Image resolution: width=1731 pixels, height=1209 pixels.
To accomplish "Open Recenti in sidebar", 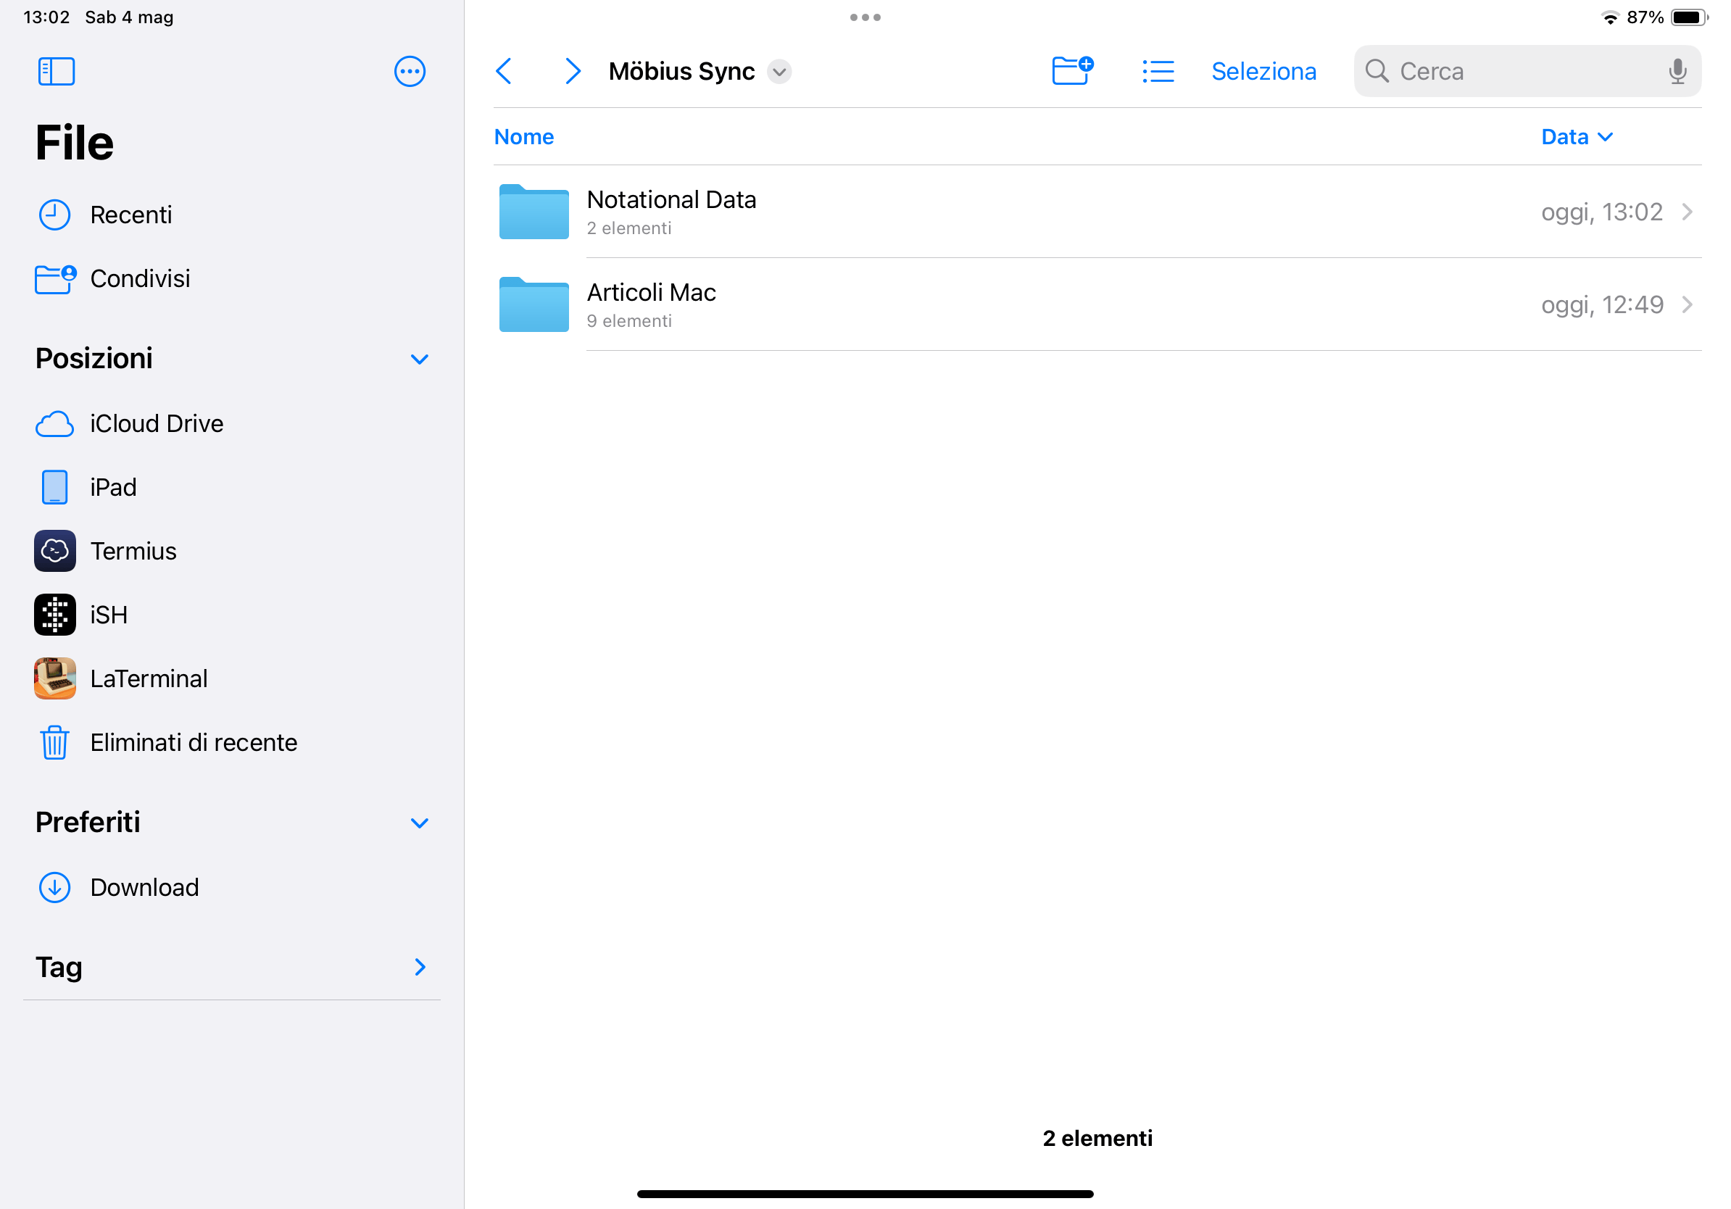I will coord(130,215).
